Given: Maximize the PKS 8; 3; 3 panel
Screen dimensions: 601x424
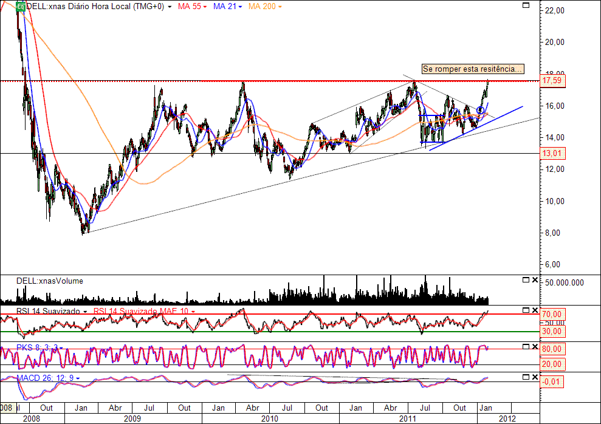Looking at the screenshot, I should click(x=526, y=347).
